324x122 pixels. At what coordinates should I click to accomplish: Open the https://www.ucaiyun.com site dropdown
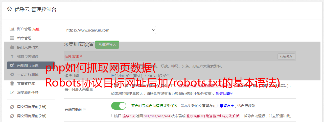[x=110, y=30]
